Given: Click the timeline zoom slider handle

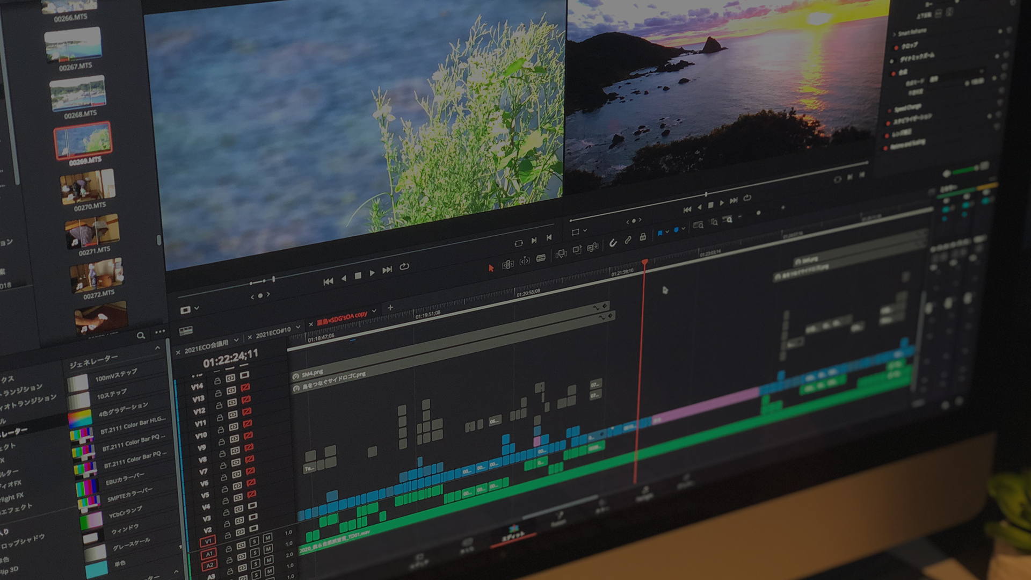Looking at the screenshot, I should (758, 213).
